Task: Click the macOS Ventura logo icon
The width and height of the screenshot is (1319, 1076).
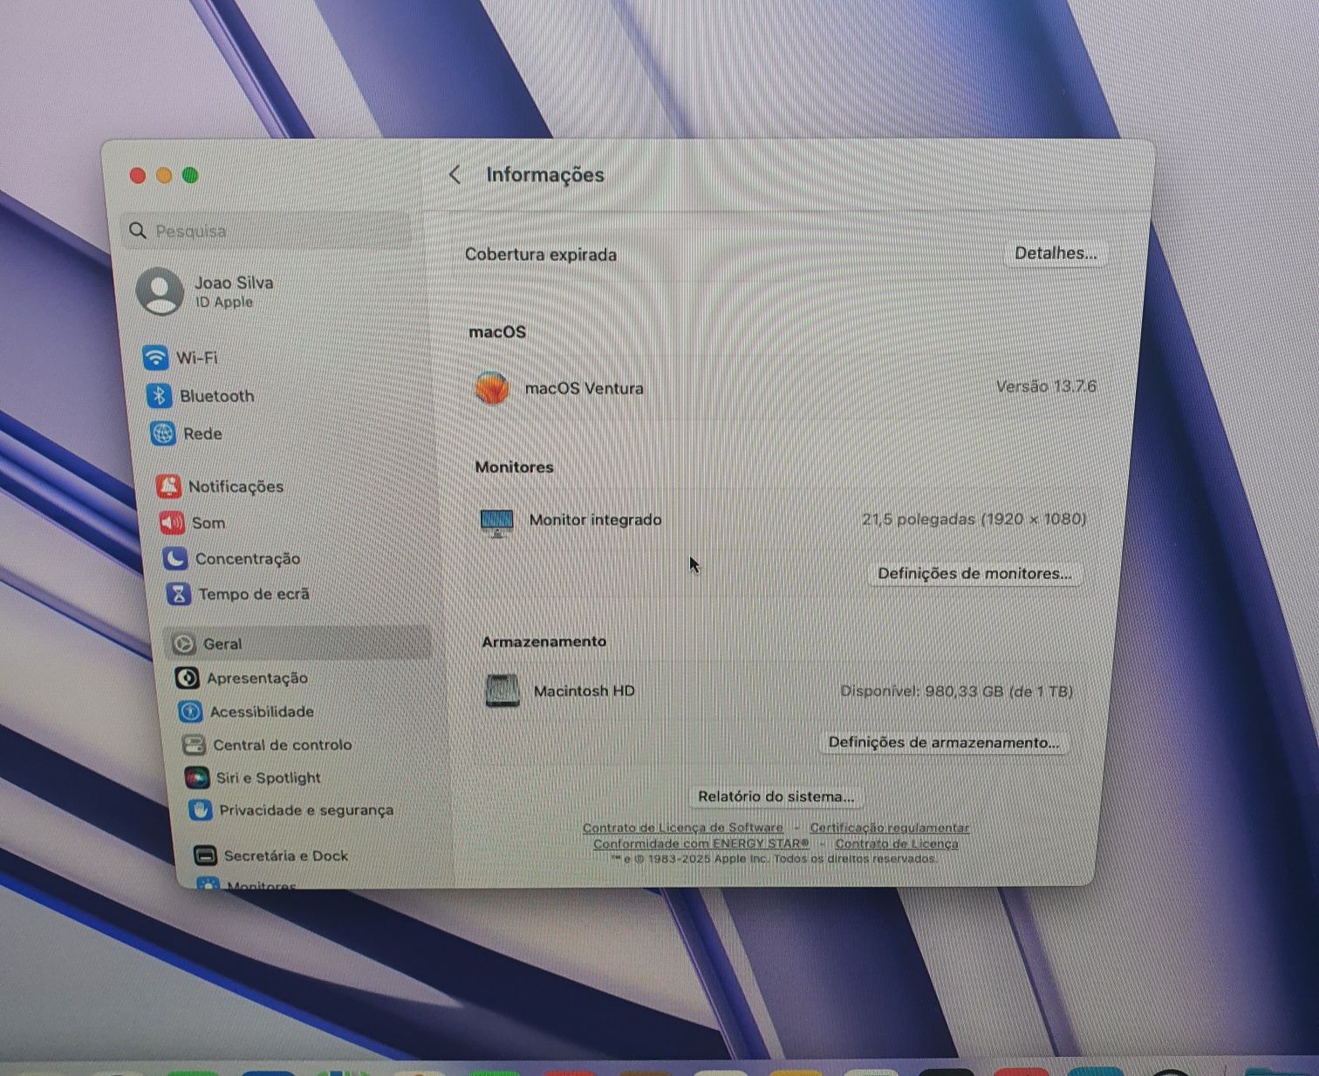Action: (x=492, y=388)
